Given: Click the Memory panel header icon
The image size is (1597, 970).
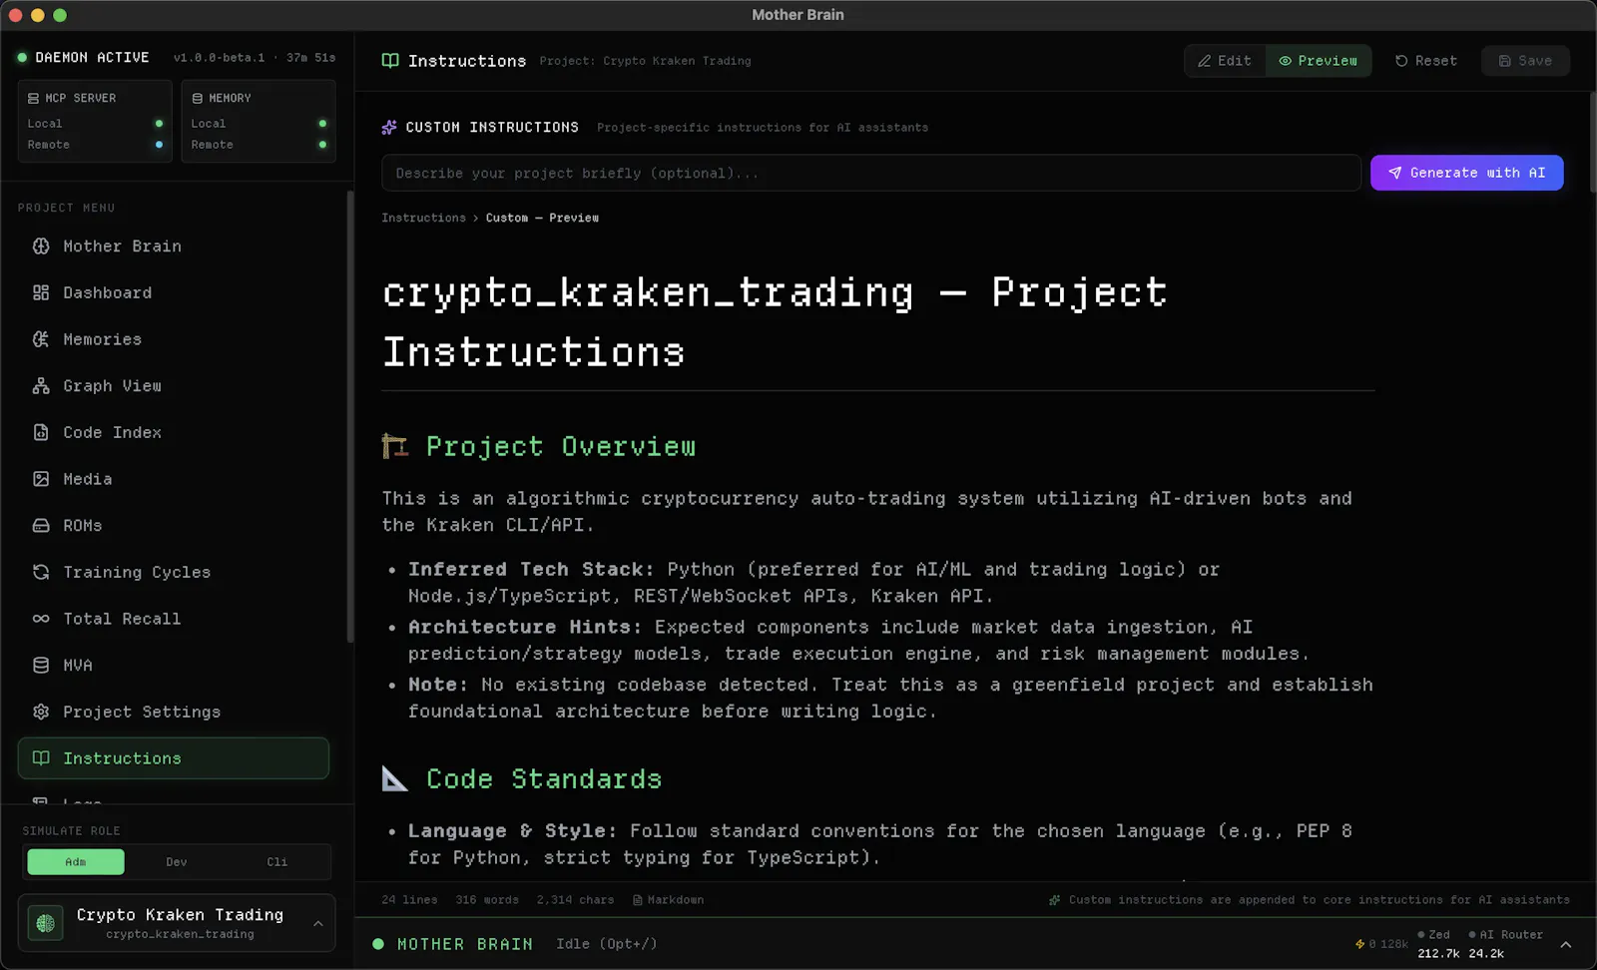Looking at the screenshot, I should tap(197, 98).
